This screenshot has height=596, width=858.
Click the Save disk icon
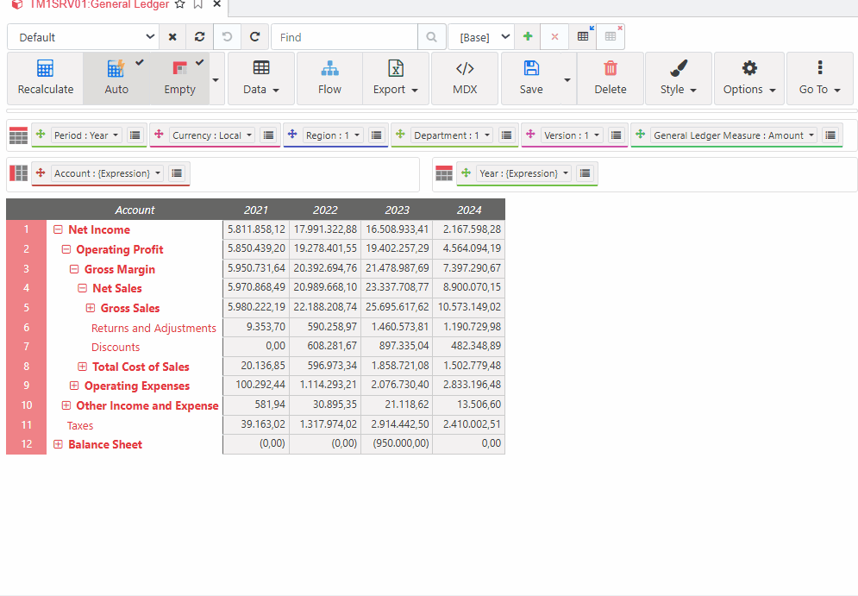[x=531, y=69]
